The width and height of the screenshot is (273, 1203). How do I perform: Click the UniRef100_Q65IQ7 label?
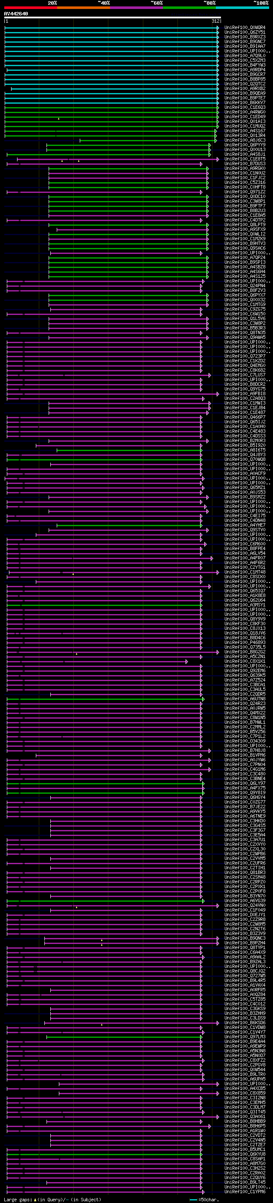pos(245,591)
